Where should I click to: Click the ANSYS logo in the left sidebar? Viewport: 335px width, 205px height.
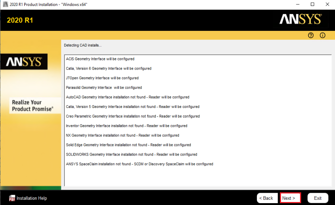[x=24, y=62]
